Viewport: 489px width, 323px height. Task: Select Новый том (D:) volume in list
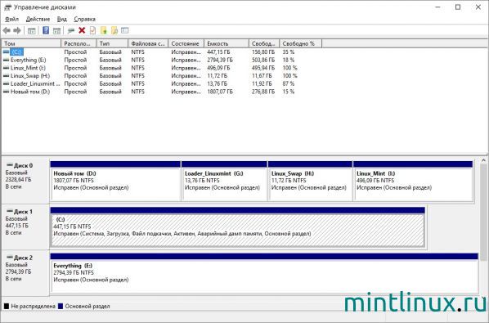coord(30,92)
